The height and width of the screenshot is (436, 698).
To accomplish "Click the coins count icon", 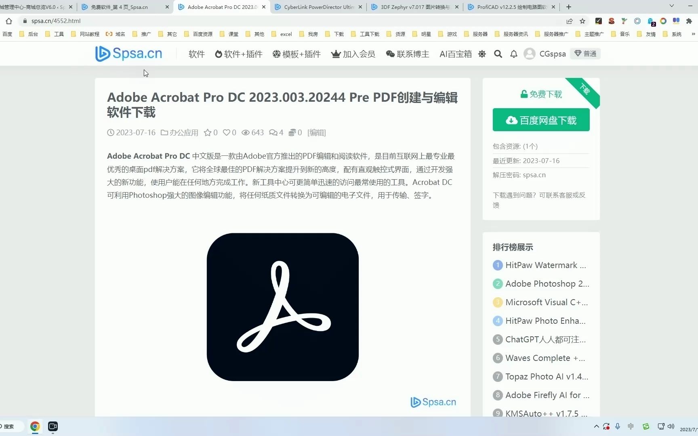I will (x=292, y=132).
